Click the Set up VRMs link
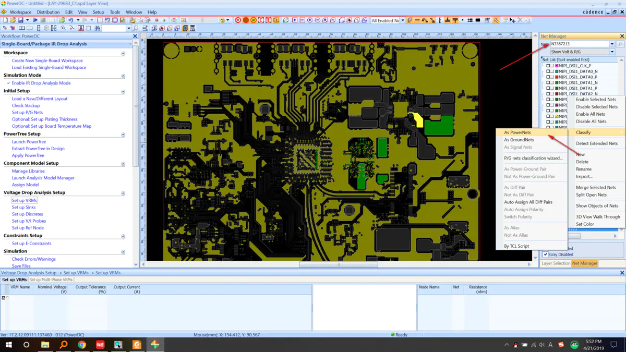The height and width of the screenshot is (352, 626). (25, 200)
